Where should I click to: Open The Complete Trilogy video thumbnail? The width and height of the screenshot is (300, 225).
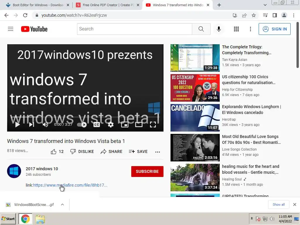click(195, 58)
